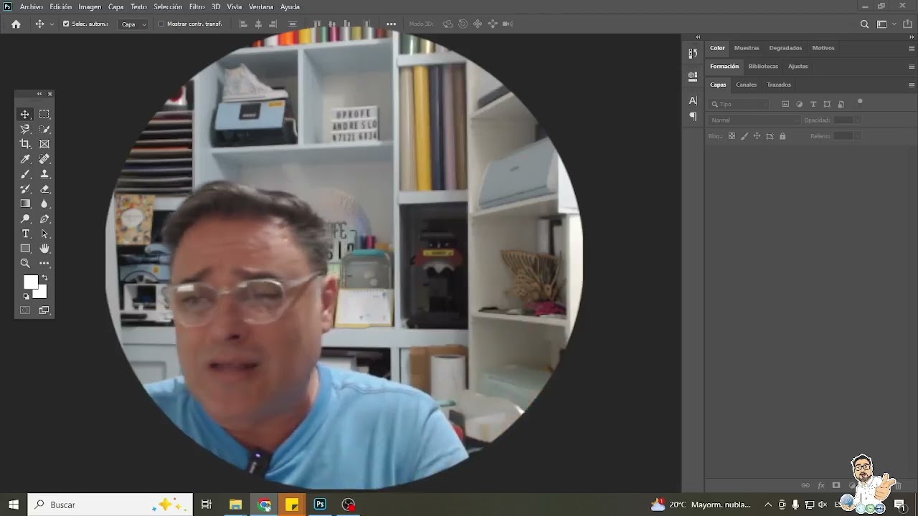Viewport: 918px width, 516px height.
Task: Select the Rectangular Marquee tool
Action: 44,114
